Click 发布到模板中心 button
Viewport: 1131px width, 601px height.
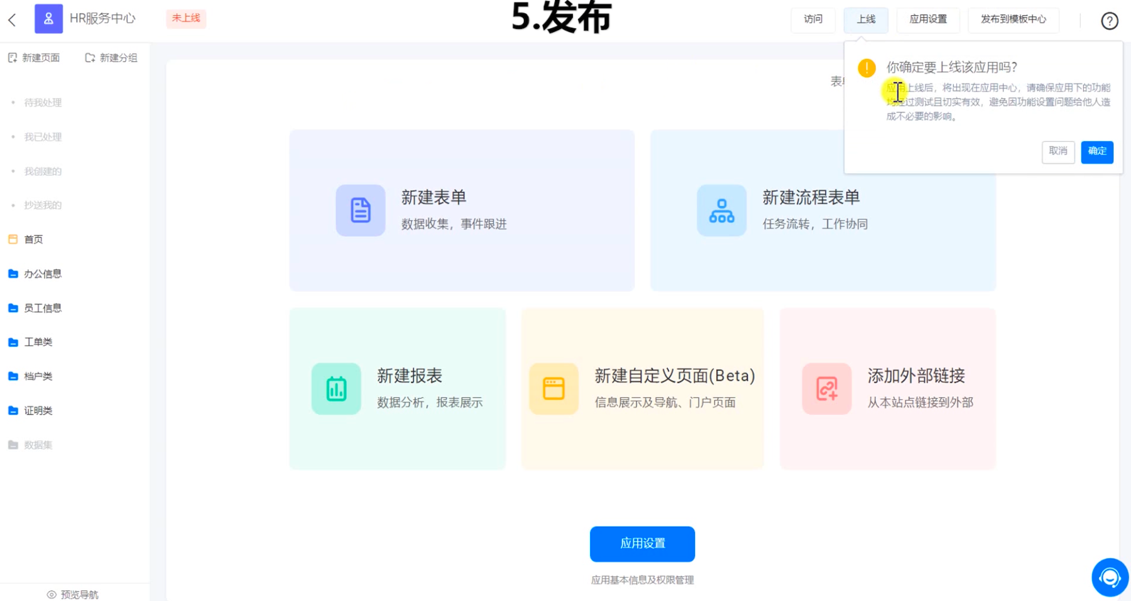[x=1014, y=19]
